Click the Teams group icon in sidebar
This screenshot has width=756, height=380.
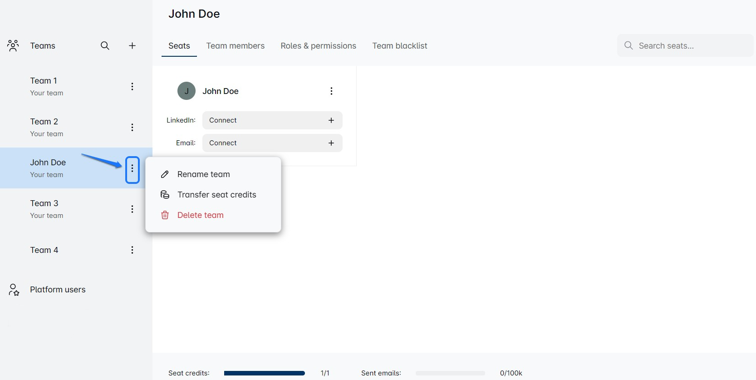[13, 46]
